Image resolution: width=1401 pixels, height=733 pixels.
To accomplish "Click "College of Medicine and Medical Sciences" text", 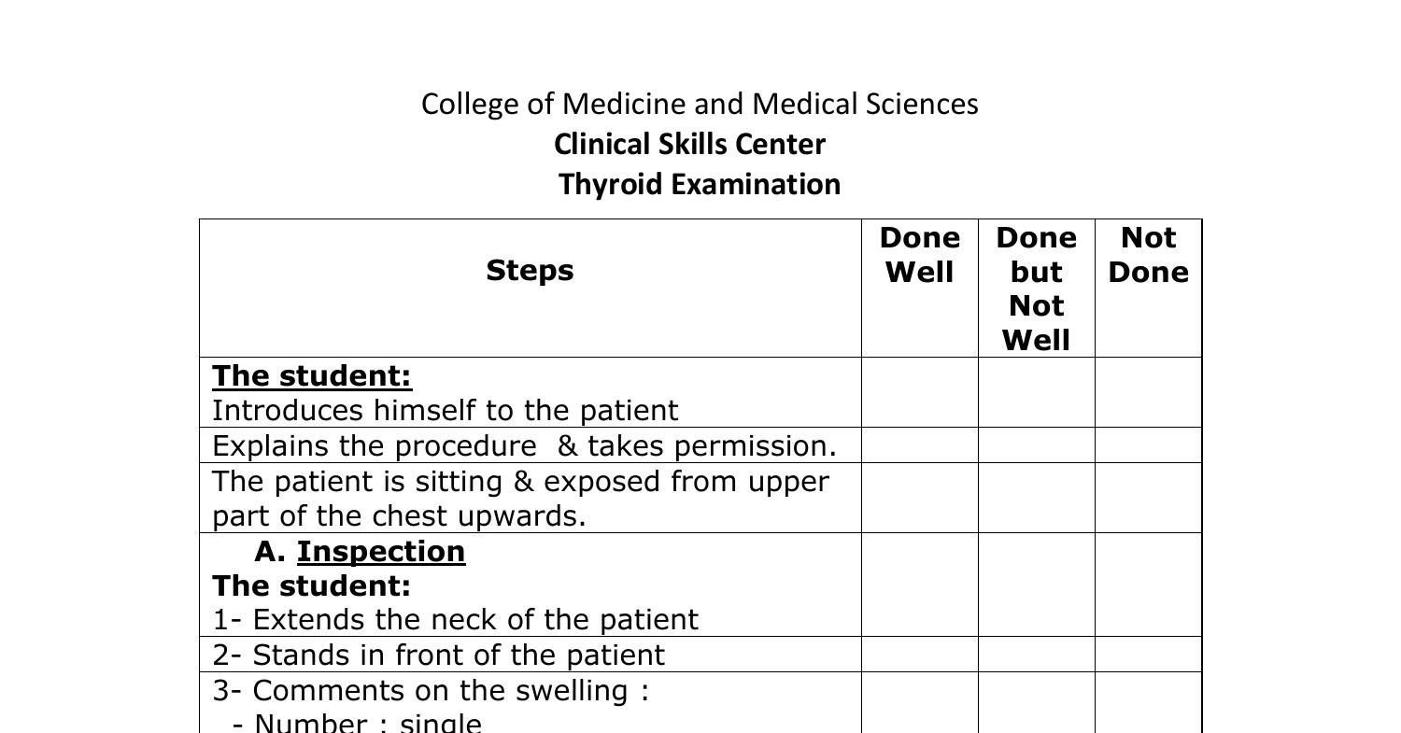I will coord(700,104).
